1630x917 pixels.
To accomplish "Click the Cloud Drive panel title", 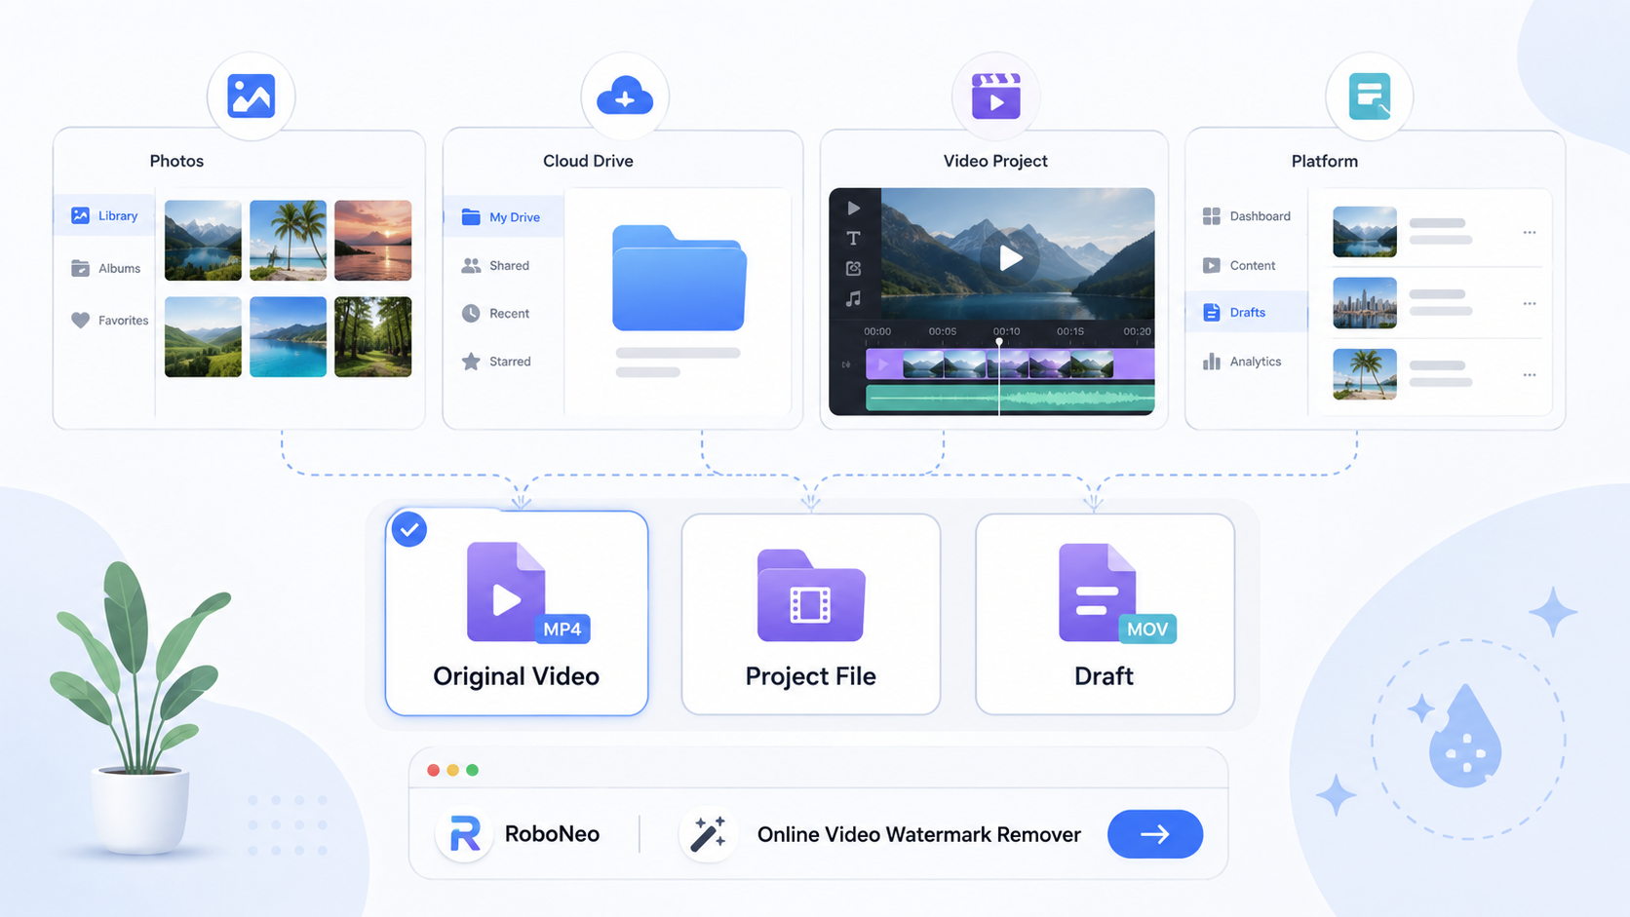I will click(588, 161).
